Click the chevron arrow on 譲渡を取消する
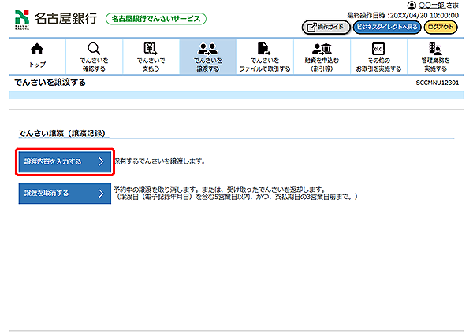 (101, 193)
